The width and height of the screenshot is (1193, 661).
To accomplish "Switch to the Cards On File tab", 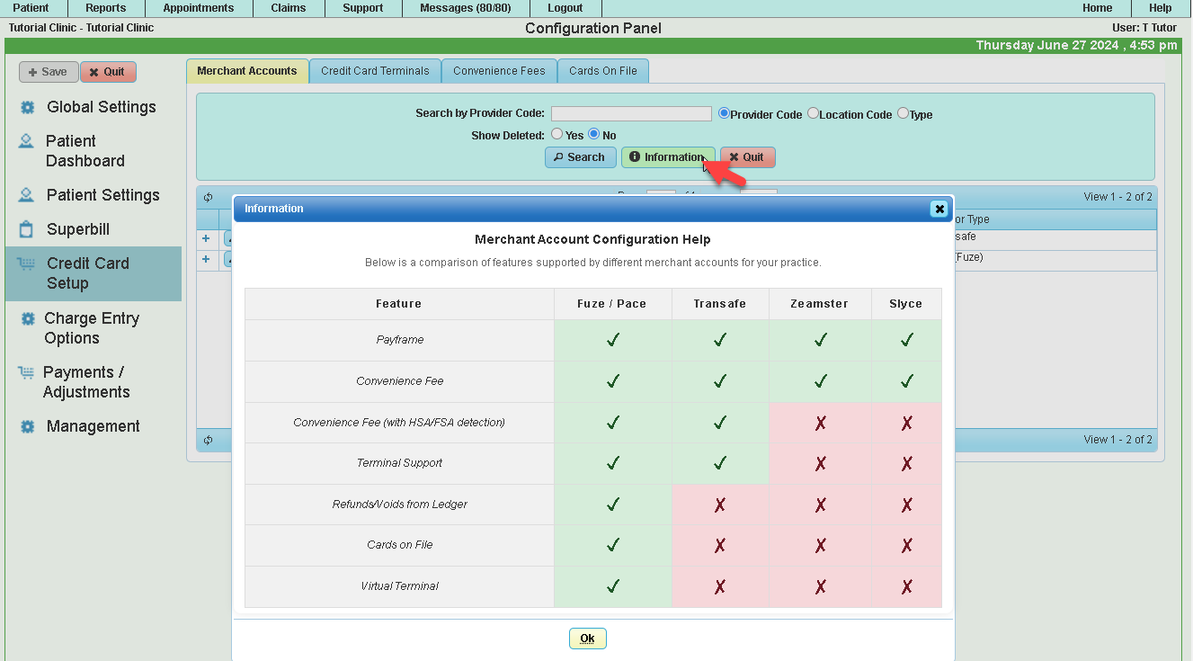I will coord(603,71).
